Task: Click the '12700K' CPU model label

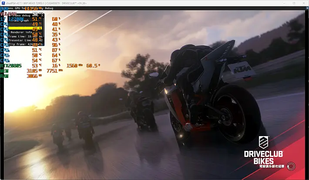Action: click(16, 19)
